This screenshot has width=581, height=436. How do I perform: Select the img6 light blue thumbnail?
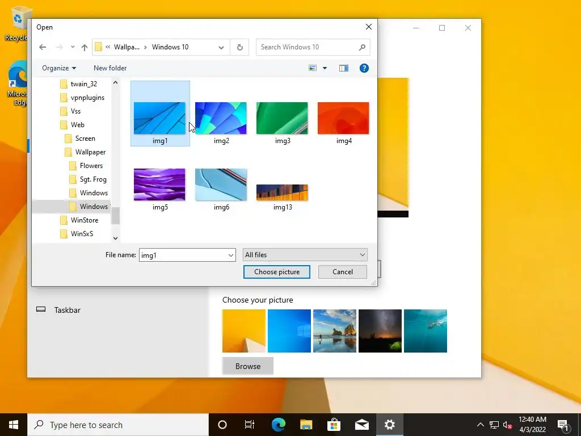click(221, 185)
